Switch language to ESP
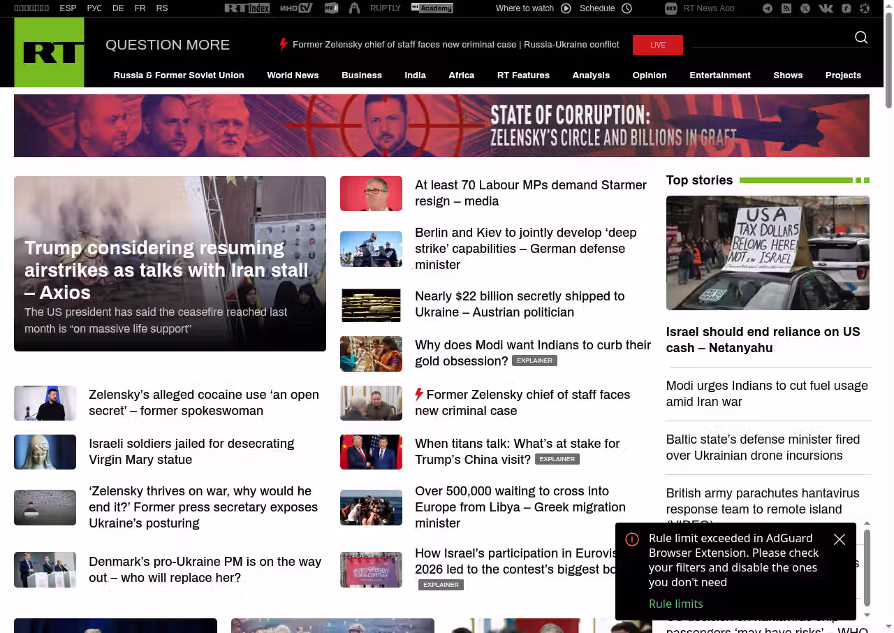The width and height of the screenshot is (894, 633). point(68,8)
